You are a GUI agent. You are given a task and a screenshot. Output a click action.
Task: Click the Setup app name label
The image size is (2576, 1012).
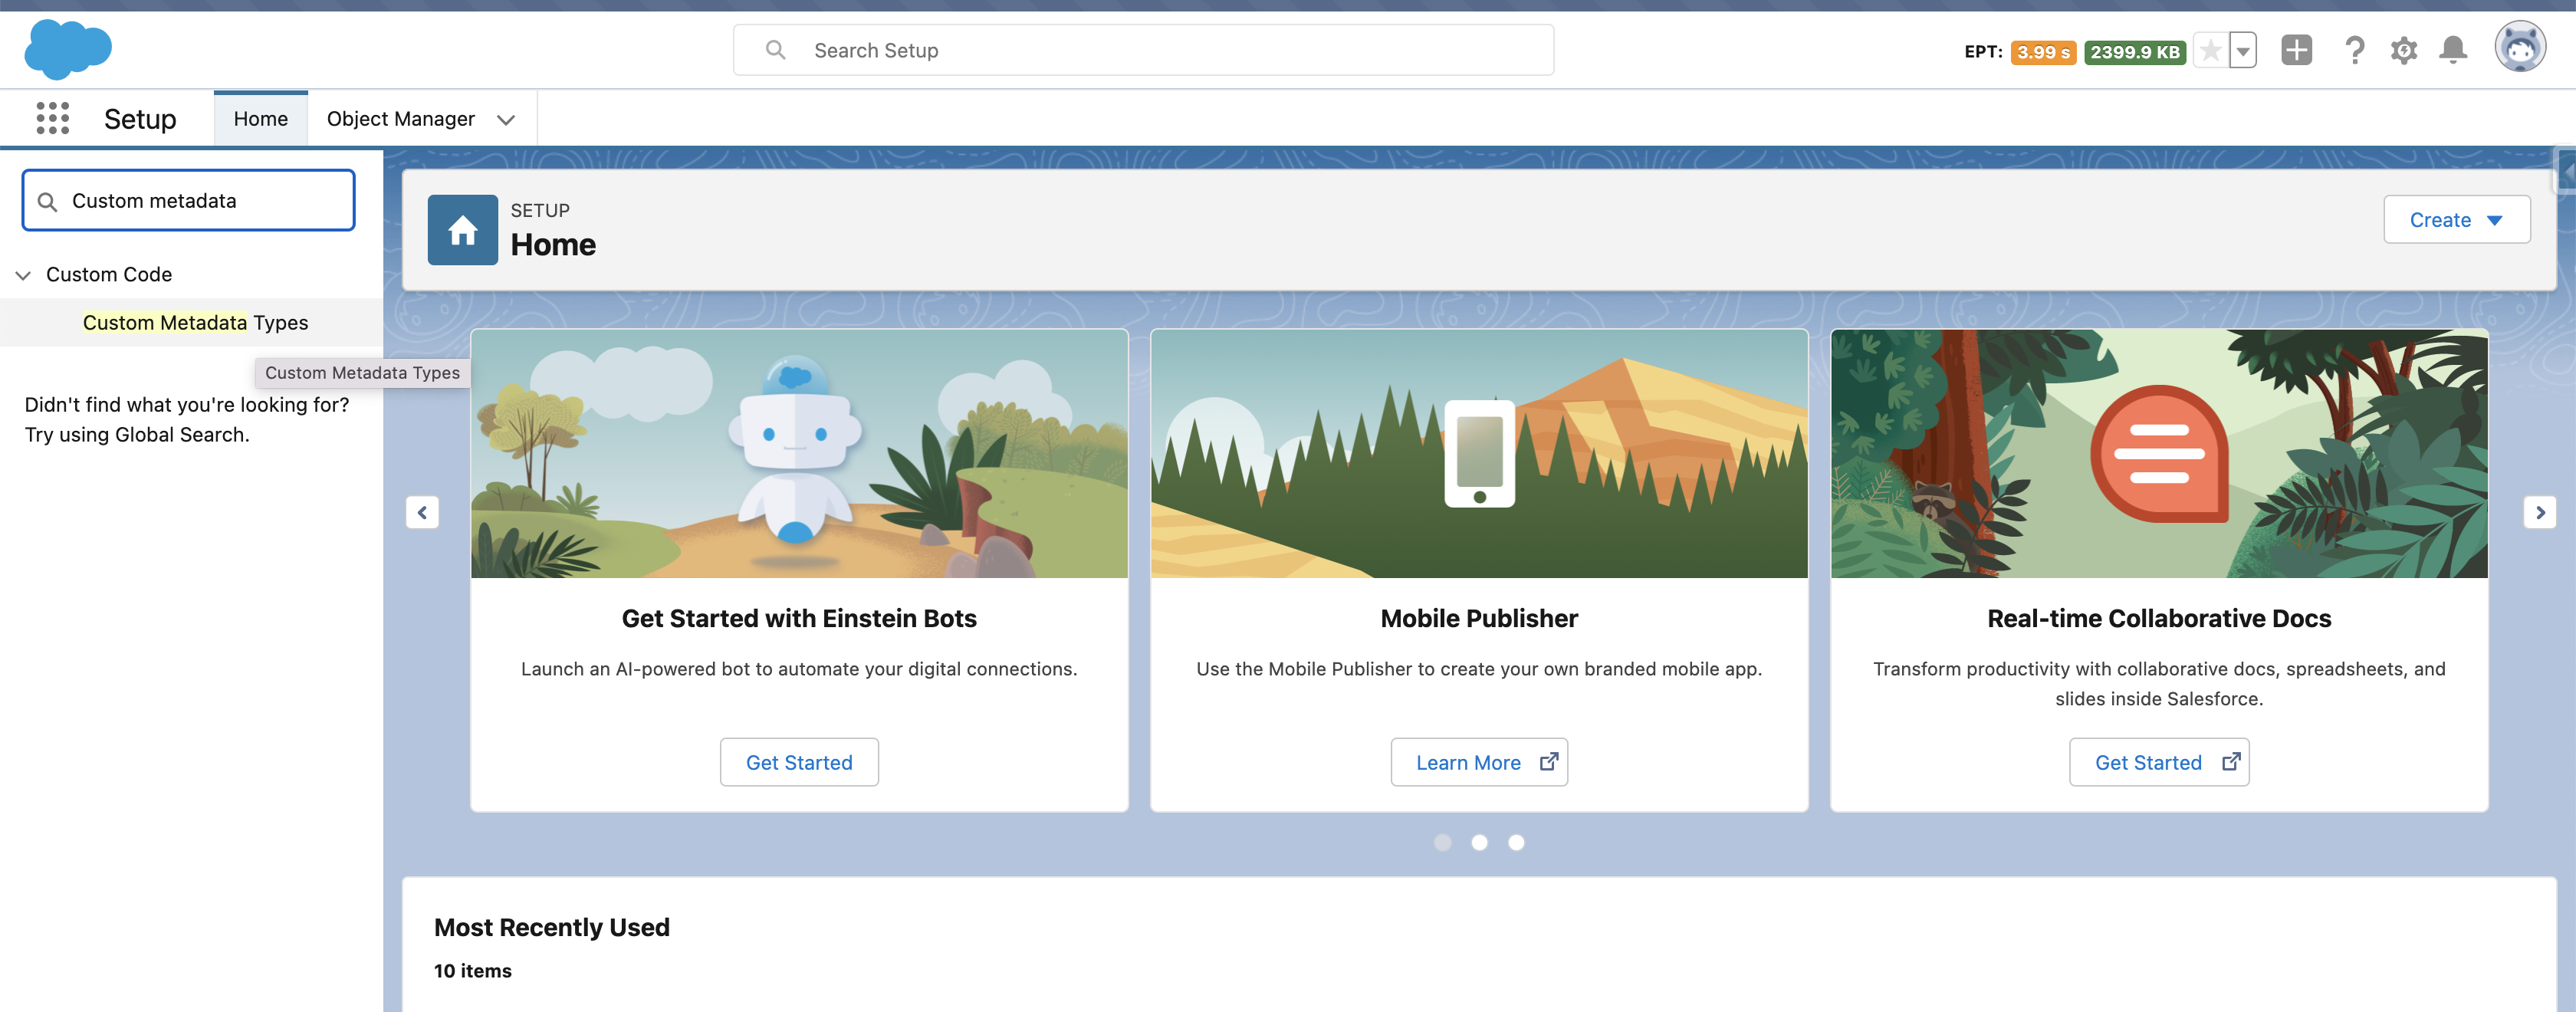click(x=140, y=119)
